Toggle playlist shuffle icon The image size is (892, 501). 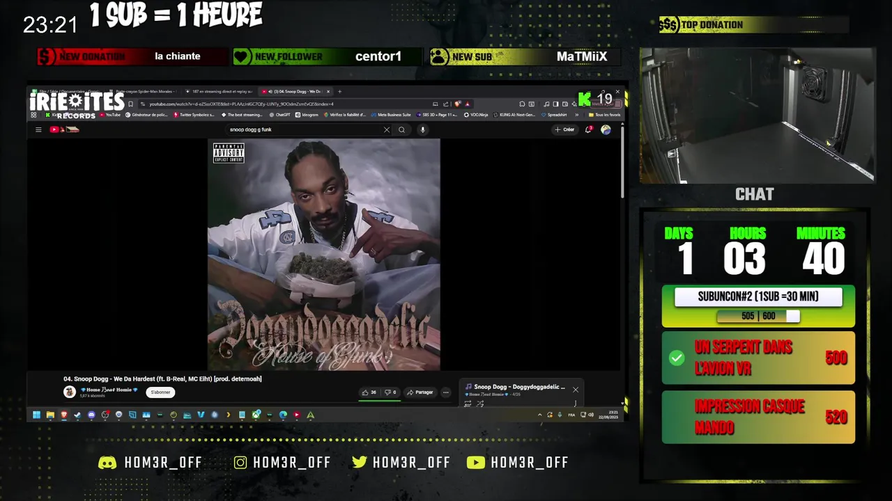tap(480, 404)
